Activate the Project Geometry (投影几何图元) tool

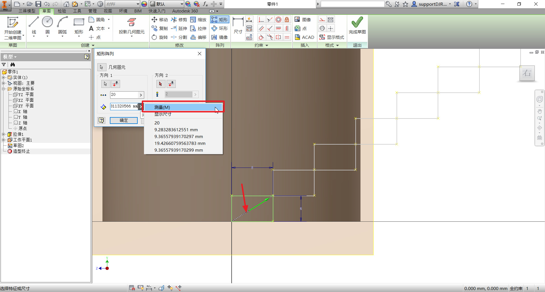[131, 26]
